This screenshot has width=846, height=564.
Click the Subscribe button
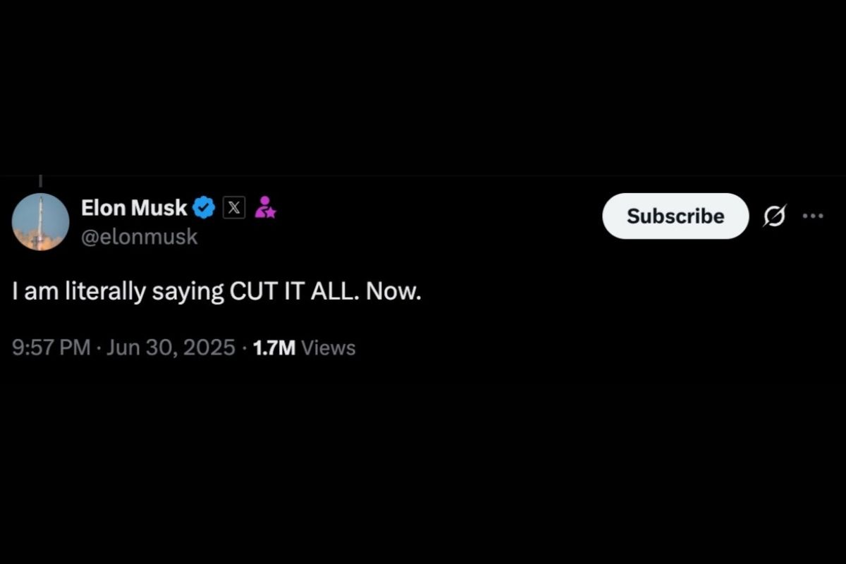[675, 216]
